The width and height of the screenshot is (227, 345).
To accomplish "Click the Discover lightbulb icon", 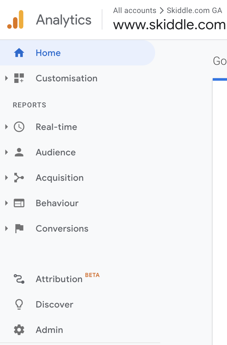I will click(19, 304).
